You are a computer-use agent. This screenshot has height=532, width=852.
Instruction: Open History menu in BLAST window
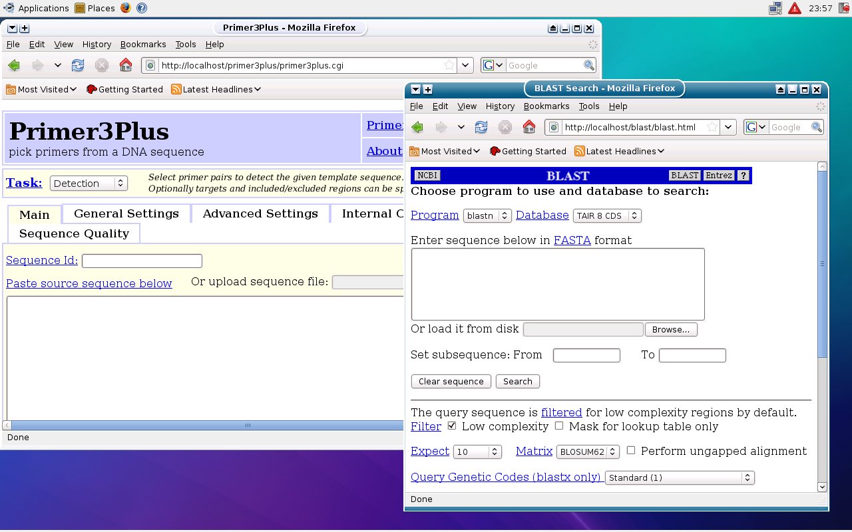[x=500, y=106]
